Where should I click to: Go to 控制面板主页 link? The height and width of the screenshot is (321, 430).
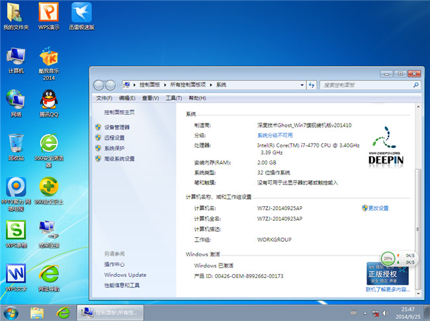pyautogui.click(x=119, y=112)
